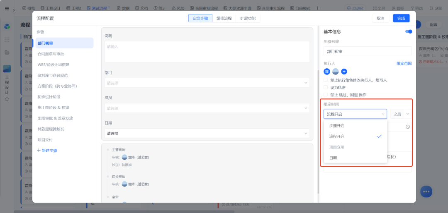Add executor with the blue plus icon
448x213 pixels.
point(344,72)
